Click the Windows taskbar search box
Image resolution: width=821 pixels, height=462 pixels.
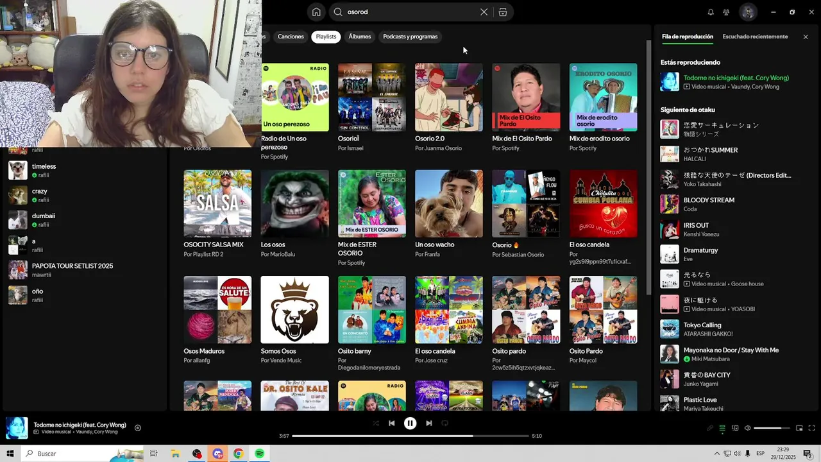(81, 454)
